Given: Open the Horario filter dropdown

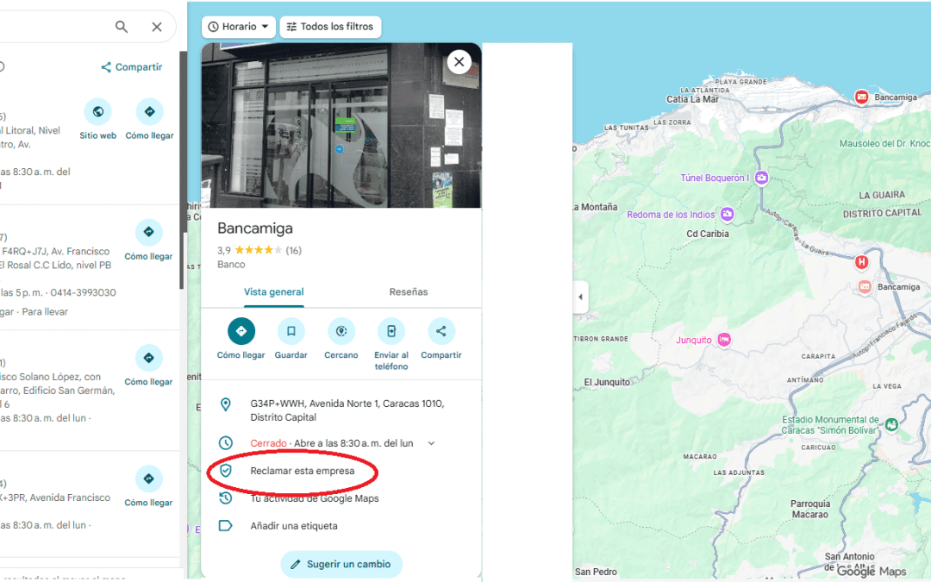Looking at the screenshot, I should click(x=239, y=27).
